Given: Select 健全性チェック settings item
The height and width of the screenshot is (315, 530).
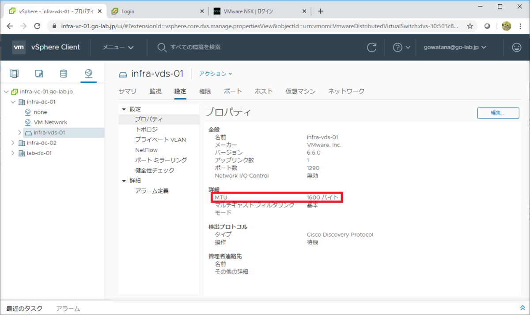Looking at the screenshot, I should [155, 170].
